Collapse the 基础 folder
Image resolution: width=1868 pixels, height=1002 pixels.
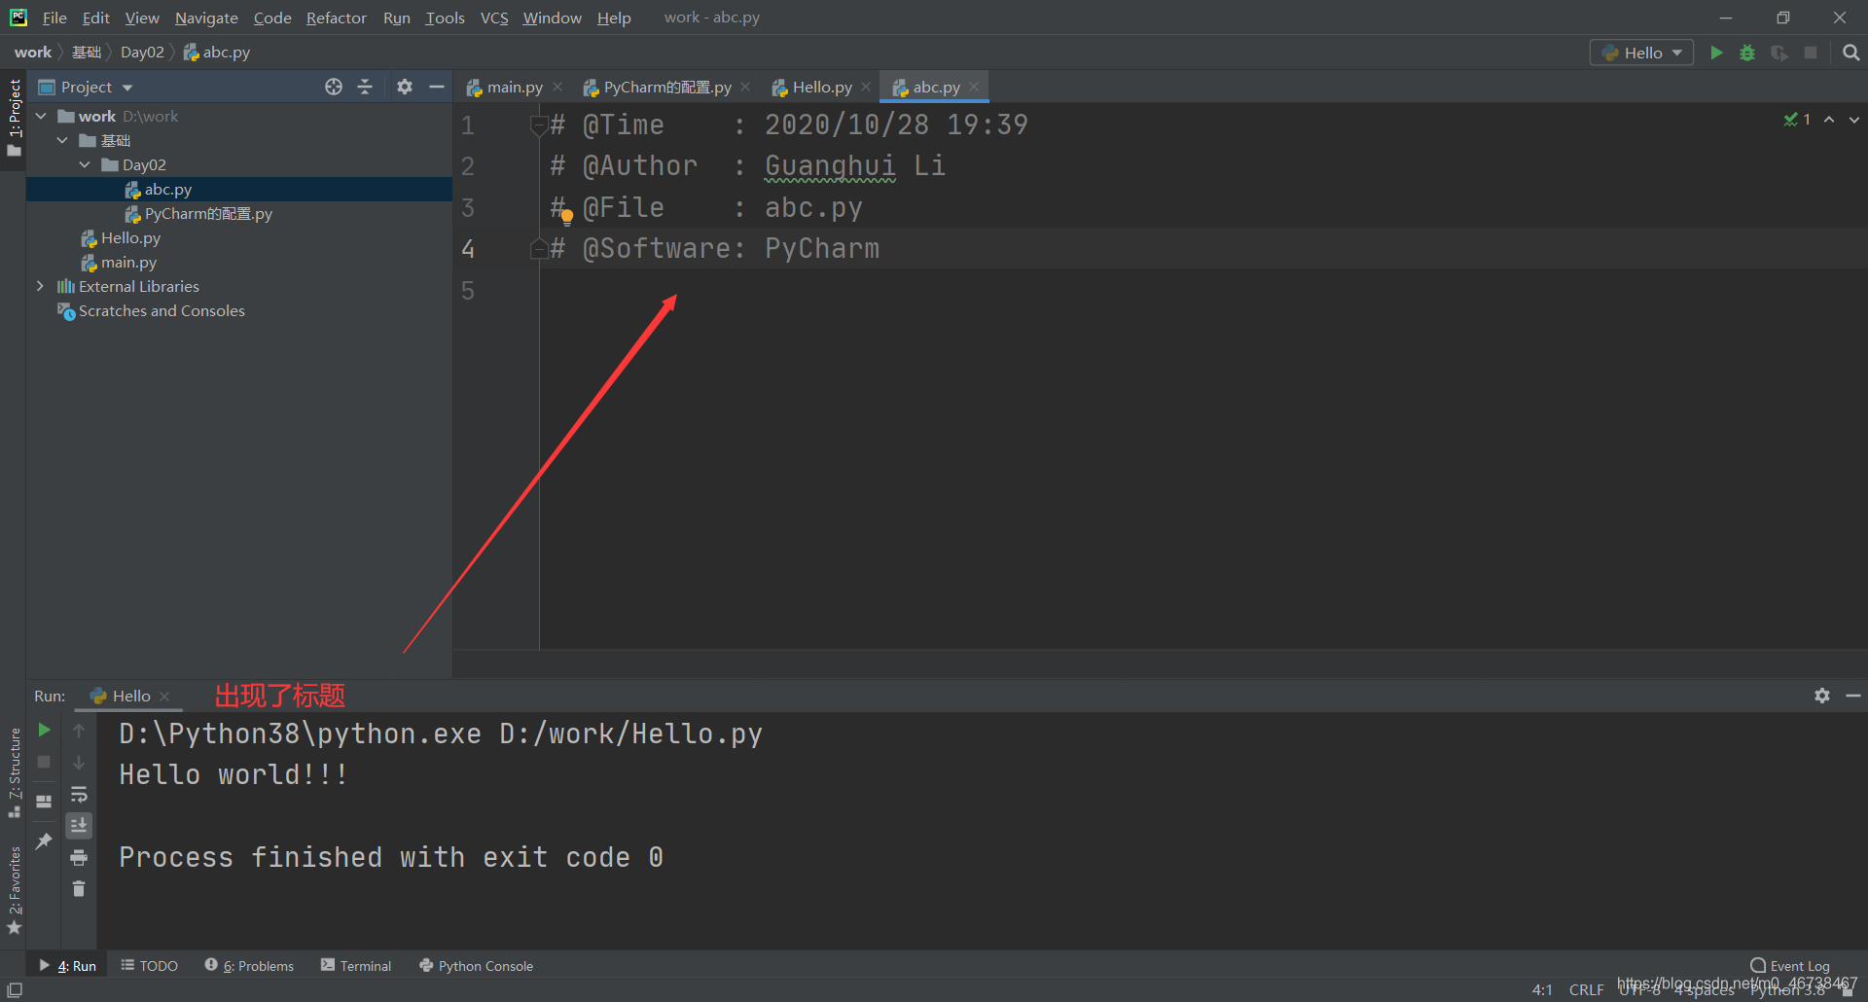pos(62,140)
